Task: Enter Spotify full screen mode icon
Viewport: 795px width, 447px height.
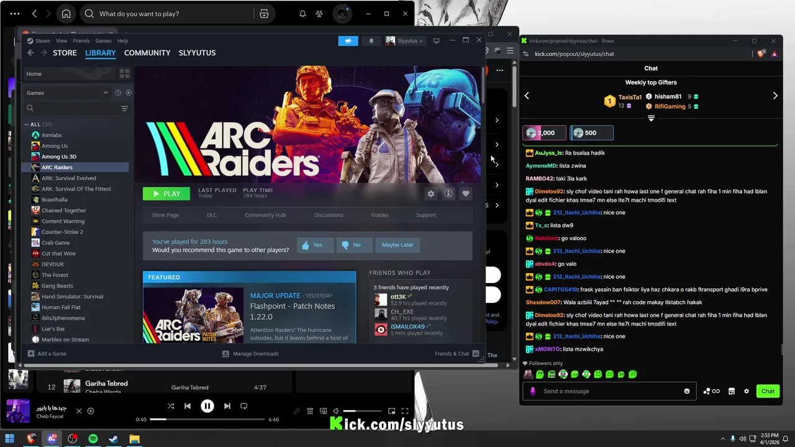Action: 405,411
